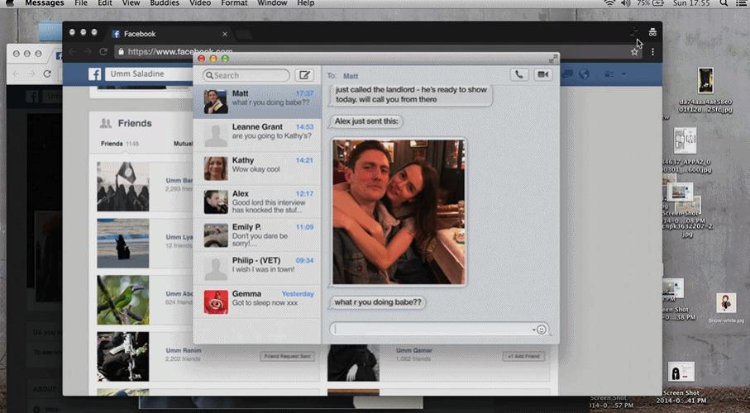Toggle the Messages window fullscreen arrows
The image size is (750, 413).
553,59
